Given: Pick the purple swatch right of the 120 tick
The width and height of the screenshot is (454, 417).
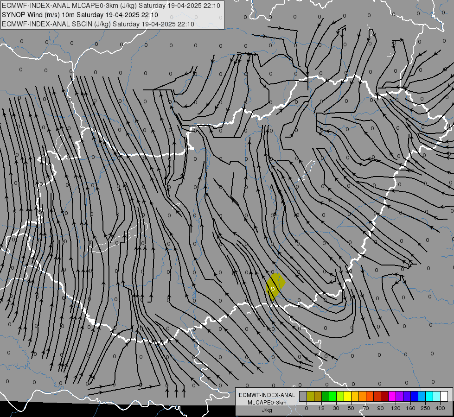Looking at the screenshot, I should tap(400, 396).
